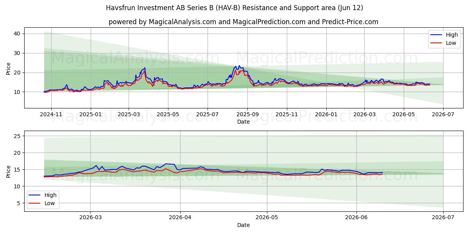Click the 2026-04 x-axis label in bottom chart
Image resolution: width=469 pixels, height=234 pixels.
click(x=180, y=218)
